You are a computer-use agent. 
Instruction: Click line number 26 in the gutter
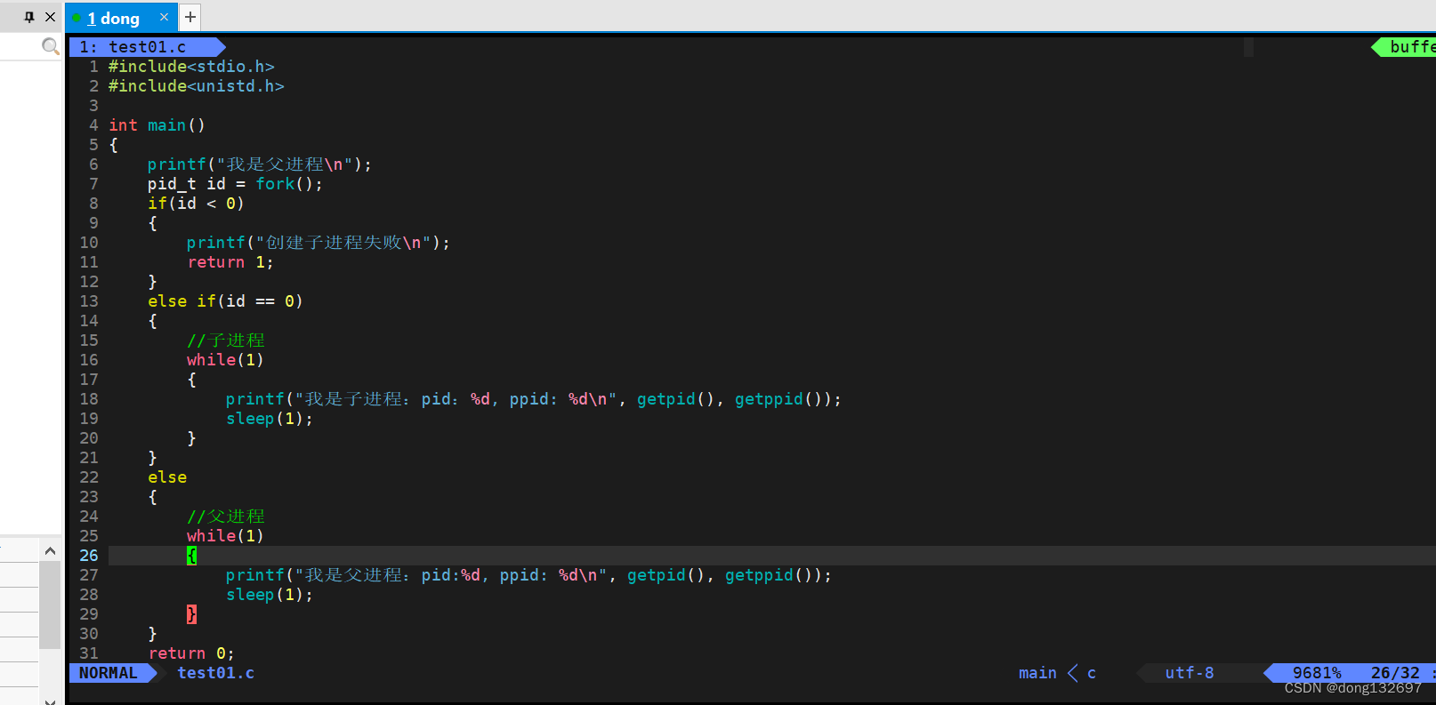pos(89,556)
